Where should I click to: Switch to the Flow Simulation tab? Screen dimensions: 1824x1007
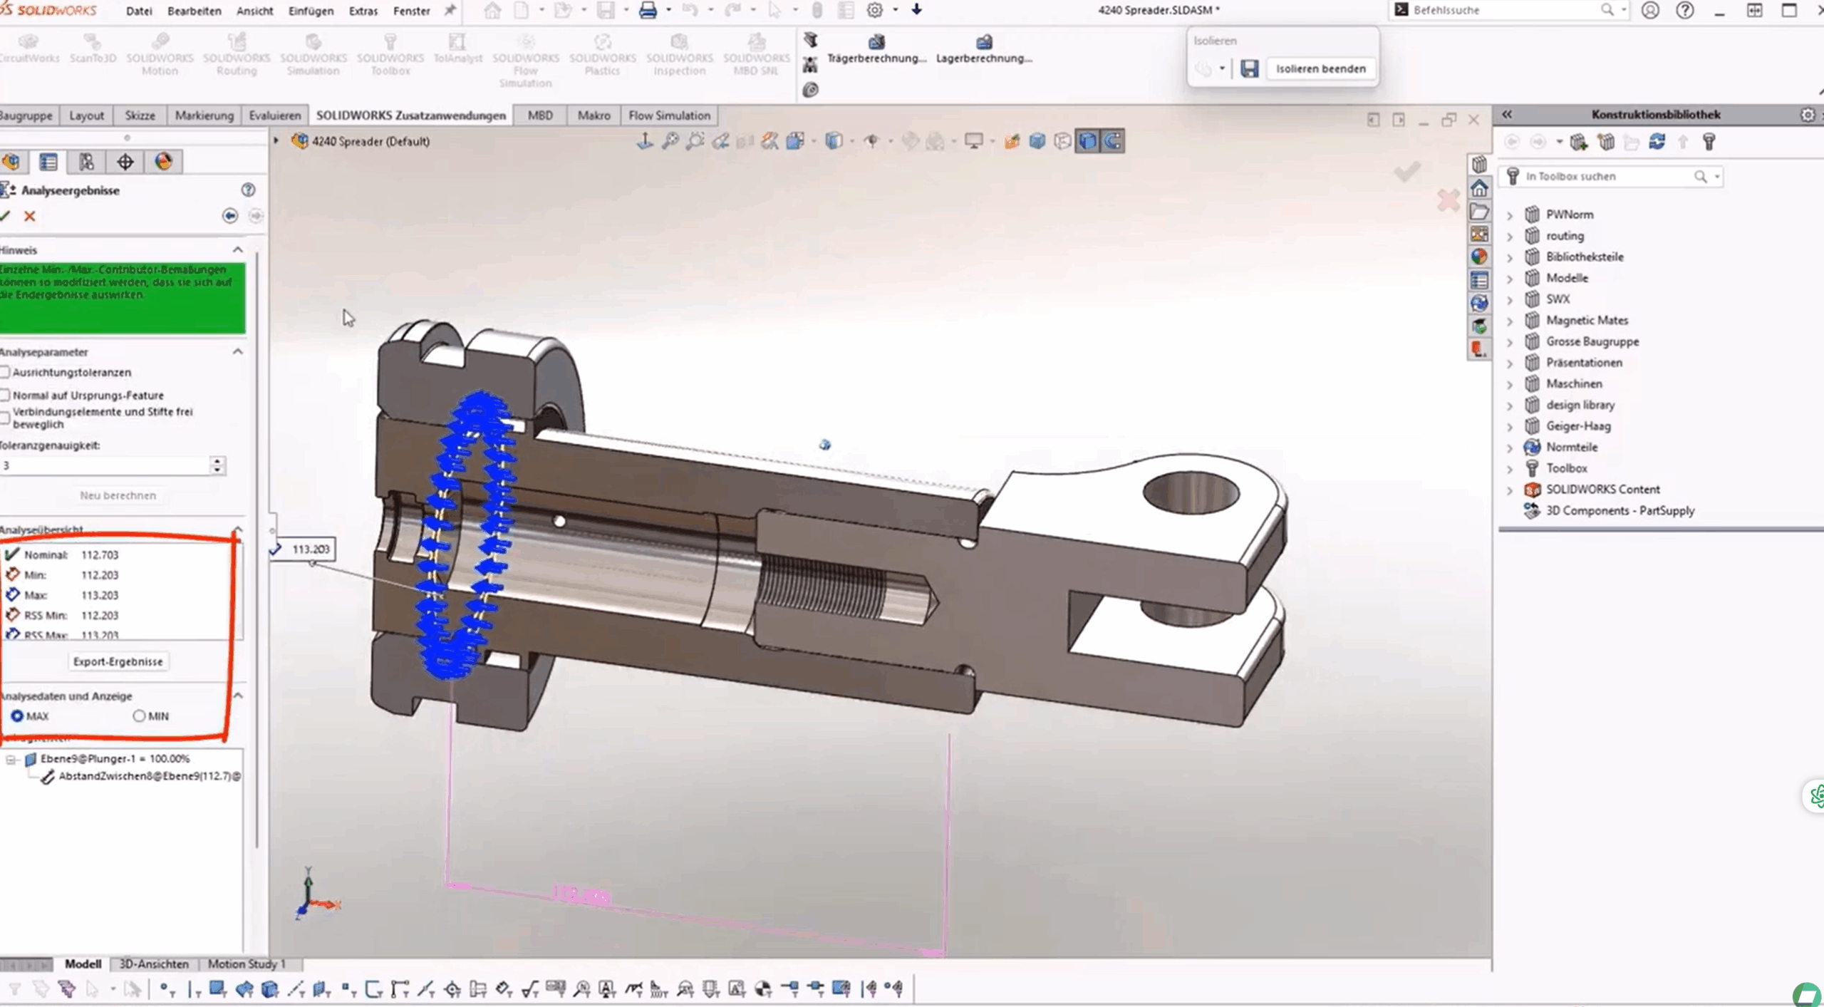coord(668,115)
